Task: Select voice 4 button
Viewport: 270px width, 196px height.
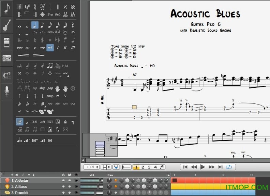Action: [x=155, y=167]
